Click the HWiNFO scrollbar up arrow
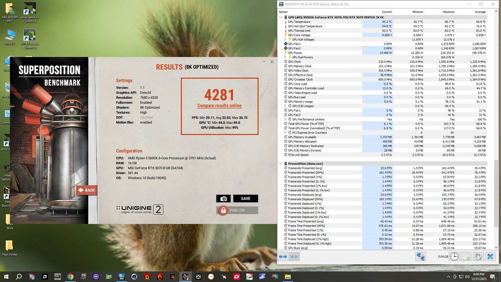Viewport: 501px width, 282px height. coord(496,12)
